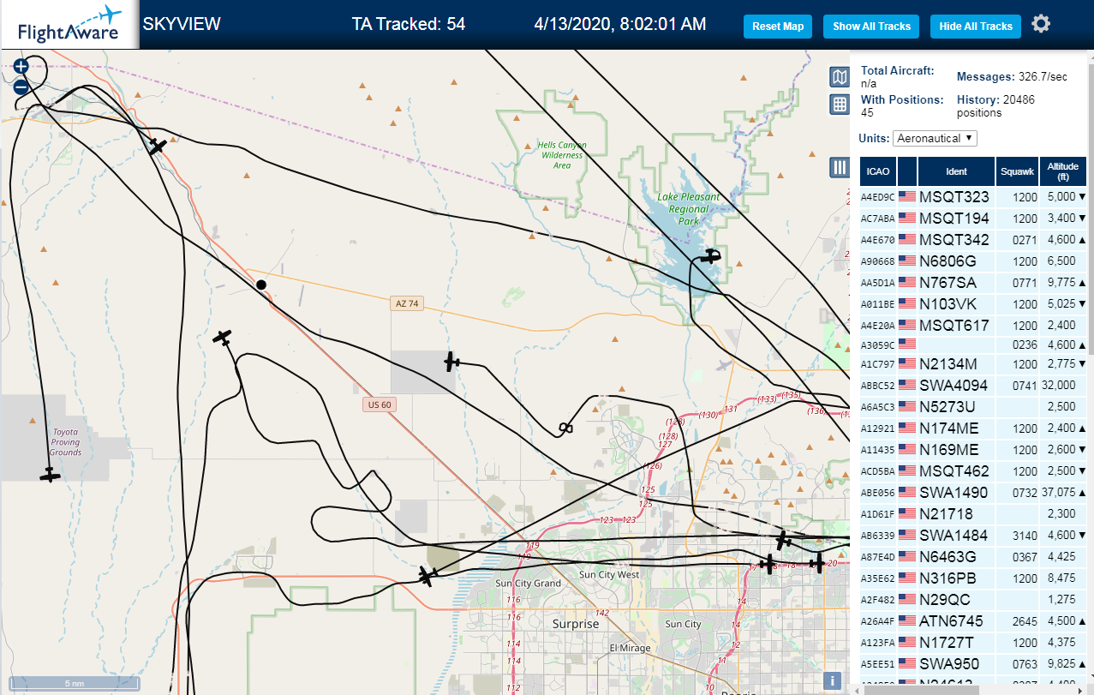
Task: Select aircraft east of US 60 marker
Action: [451, 362]
